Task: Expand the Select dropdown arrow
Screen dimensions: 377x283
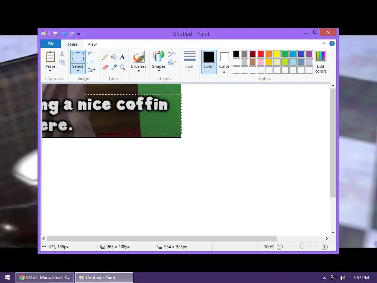Action: point(78,71)
